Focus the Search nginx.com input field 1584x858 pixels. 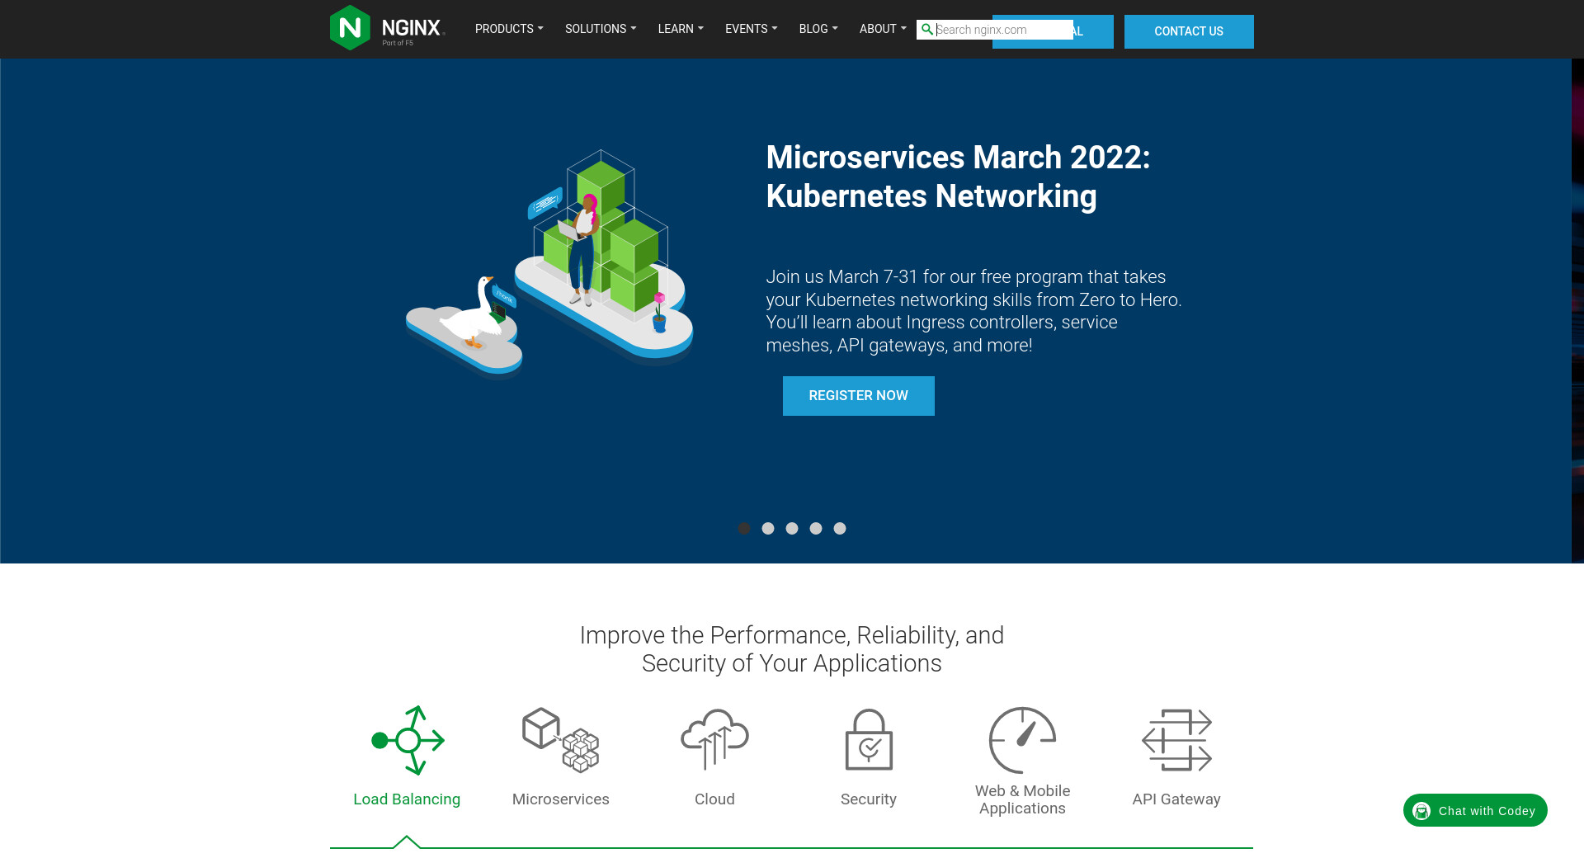pyautogui.click(x=1002, y=30)
